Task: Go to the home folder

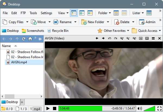Action: tap(30, 39)
